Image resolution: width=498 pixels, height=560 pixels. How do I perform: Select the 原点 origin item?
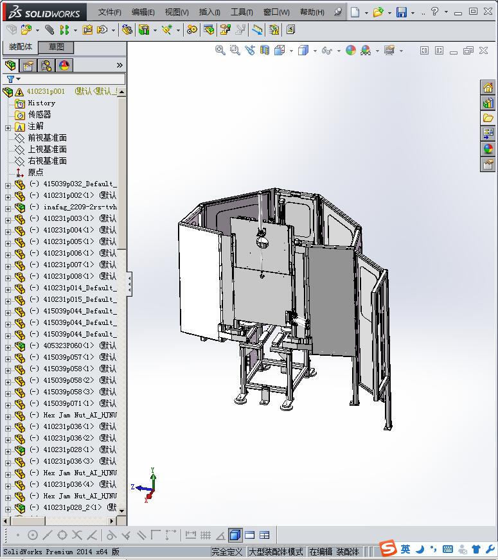(x=35, y=173)
